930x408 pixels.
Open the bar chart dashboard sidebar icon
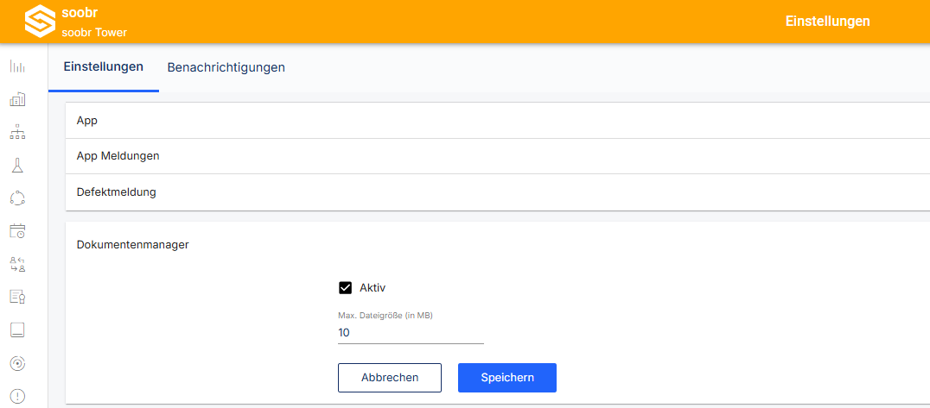pyautogui.click(x=18, y=66)
